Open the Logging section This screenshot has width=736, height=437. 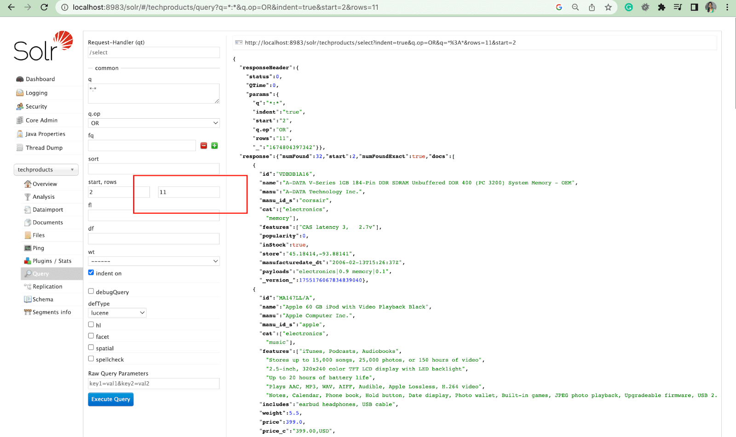click(36, 93)
